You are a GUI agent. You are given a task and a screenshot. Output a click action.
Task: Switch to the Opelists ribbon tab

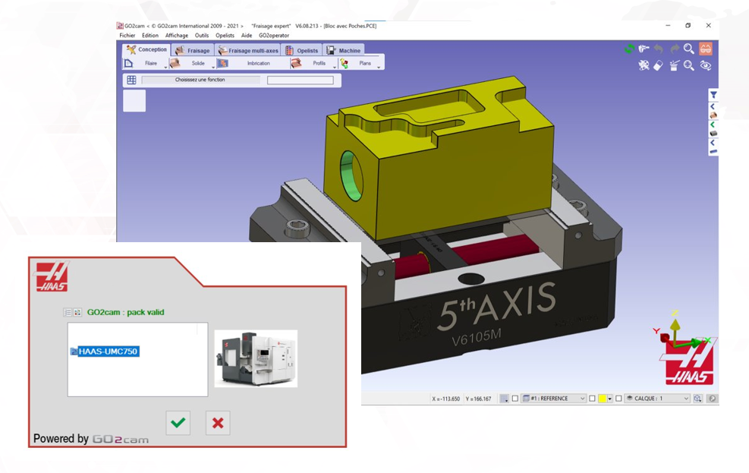(302, 50)
